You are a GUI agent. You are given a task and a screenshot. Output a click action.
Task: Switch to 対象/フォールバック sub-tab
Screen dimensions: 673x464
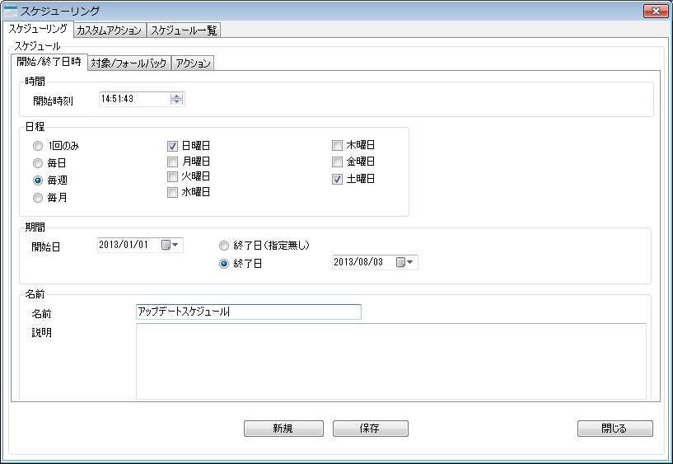pyautogui.click(x=129, y=63)
